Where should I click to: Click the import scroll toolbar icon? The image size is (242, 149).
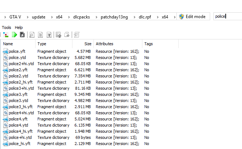tap(76, 35)
